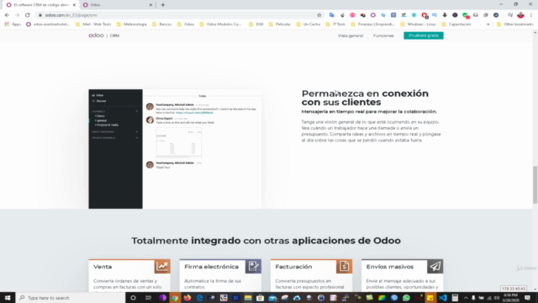
Task: Click the Envíos masivos paper plane icon
Action: [x=435, y=266]
